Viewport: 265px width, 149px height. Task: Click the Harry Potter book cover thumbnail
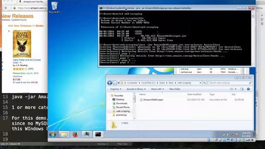22,44
